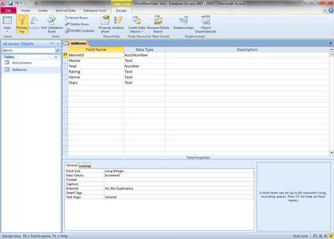
Task: Run Test Validation Rules
Action: click(52, 24)
